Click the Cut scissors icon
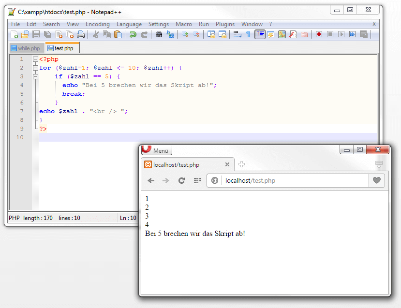The width and height of the screenshot is (401, 308). click(96, 34)
